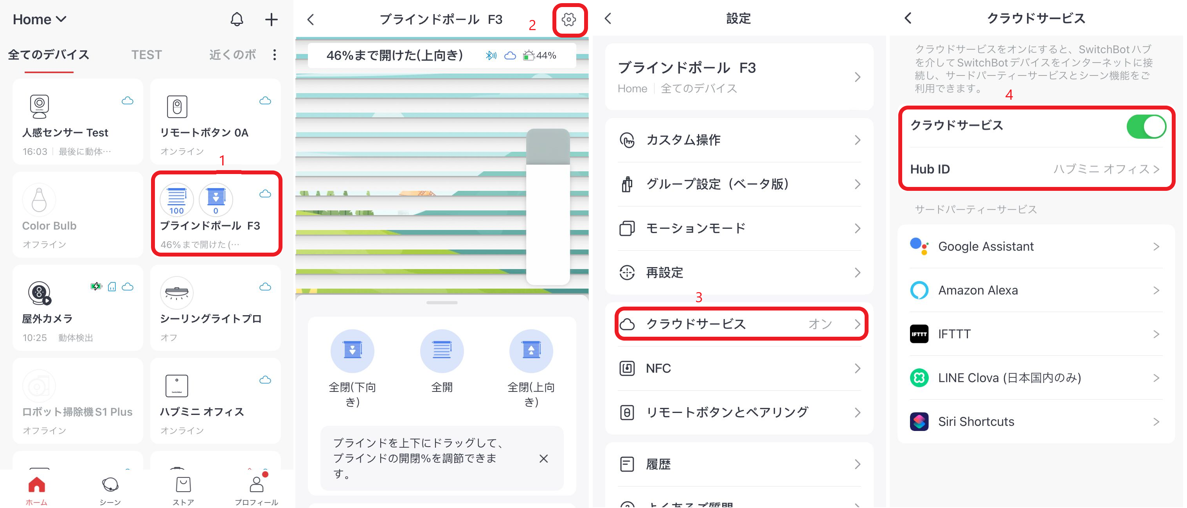Tap 全閉(上向き) close-up icon
The image size is (1187, 508).
pos(531,351)
